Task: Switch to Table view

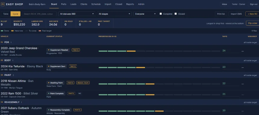Action: click(x=6, y=14)
